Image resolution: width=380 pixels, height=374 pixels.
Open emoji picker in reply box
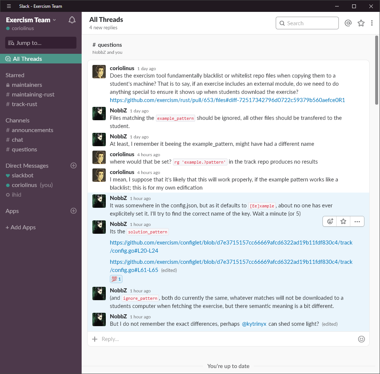click(x=361, y=339)
